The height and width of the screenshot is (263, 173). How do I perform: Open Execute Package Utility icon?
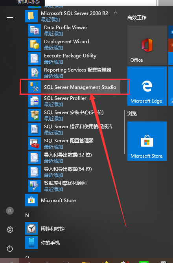(35, 59)
